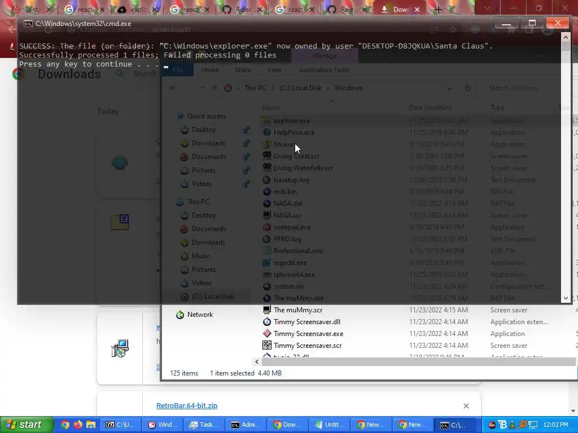Image resolution: width=578 pixels, height=433 pixels.
Task: Switch to the 'expl' Chrome tab
Action: pyautogui.click(x=137, y=10)
